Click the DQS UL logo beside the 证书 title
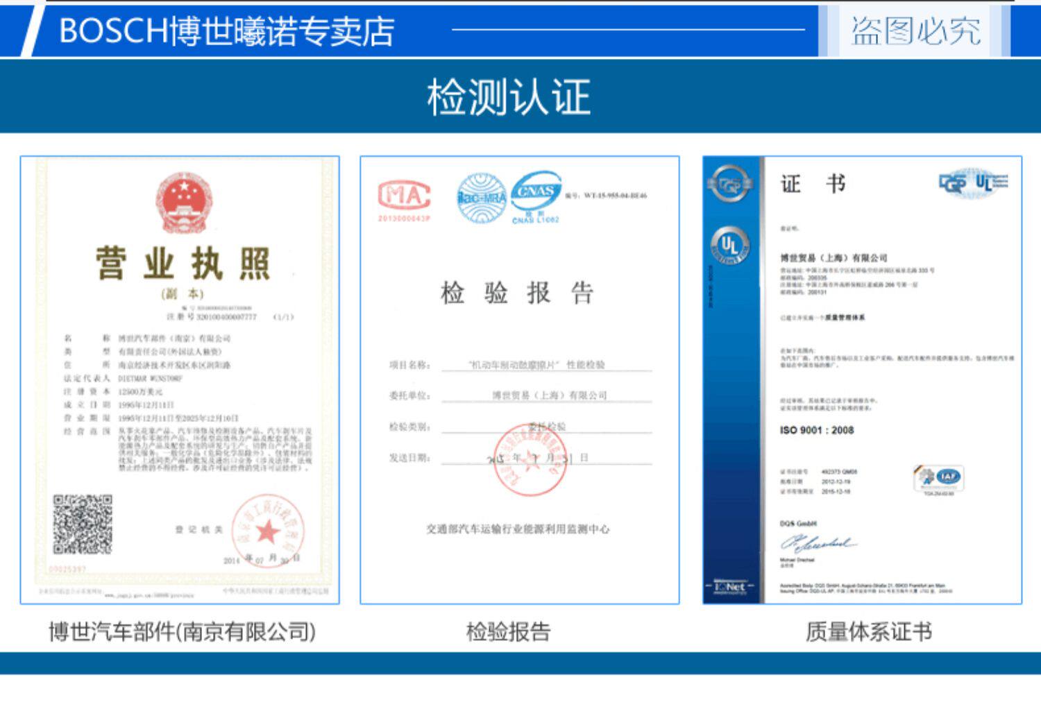The width and height of the screenshot is (1041, 725). pos(973,183)
